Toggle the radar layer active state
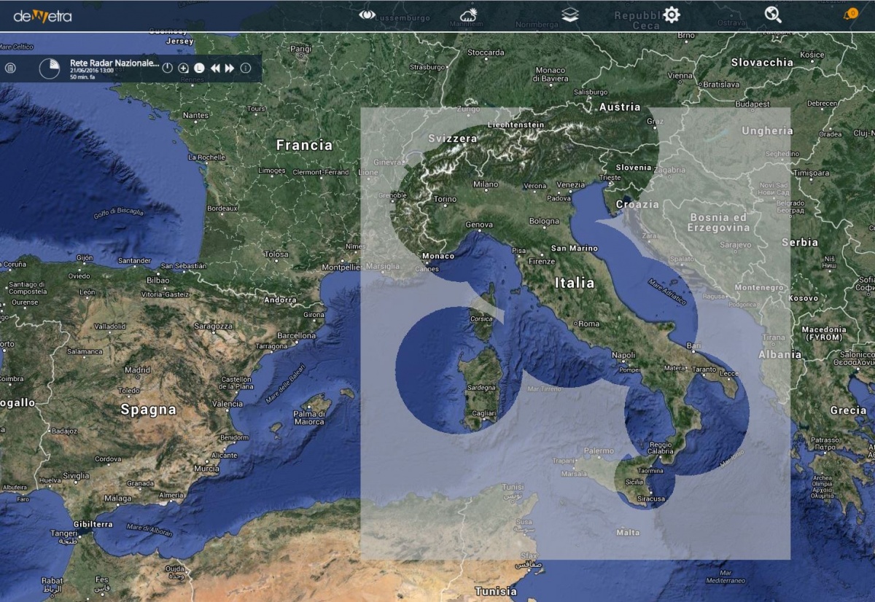The height and width of the screenshot is (602, 875). [x=167, y=66]
